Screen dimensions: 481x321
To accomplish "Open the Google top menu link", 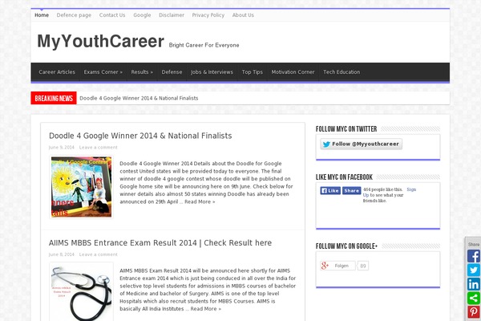I will pyautogui.click(x=142, y=15).
